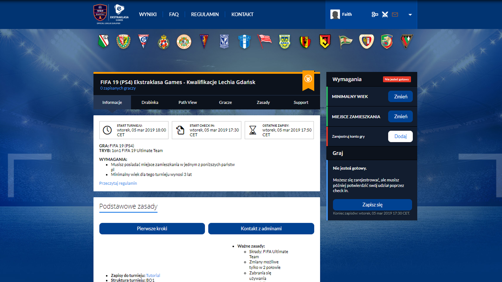Open the Jagiellonia Białystok crest
This screenshot has height=282, width=502.
coord(325,42)
